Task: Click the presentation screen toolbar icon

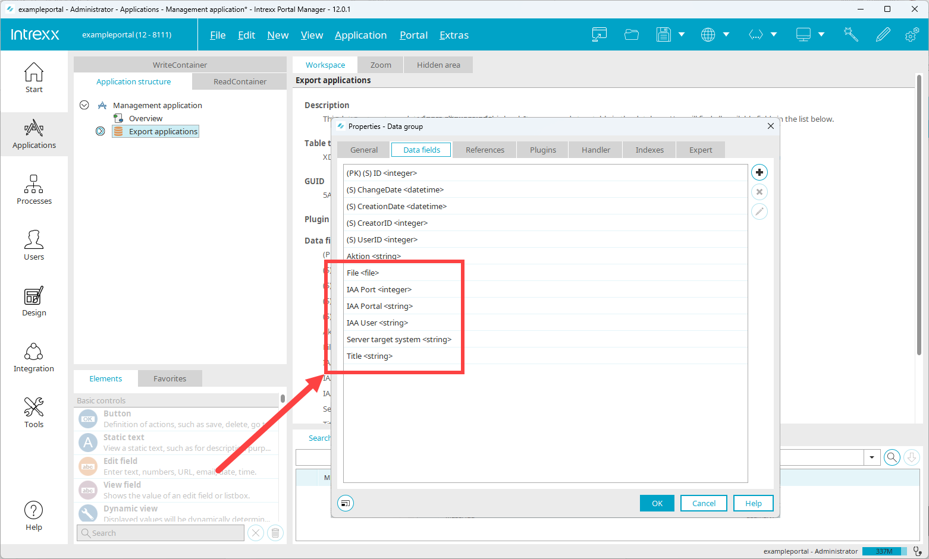Action: click(600, 35)
